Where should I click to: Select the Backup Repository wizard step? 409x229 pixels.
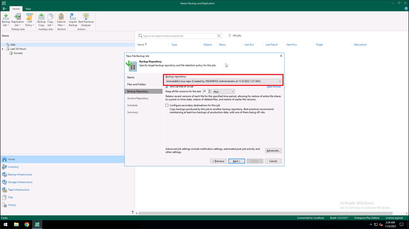pos(143,92)
